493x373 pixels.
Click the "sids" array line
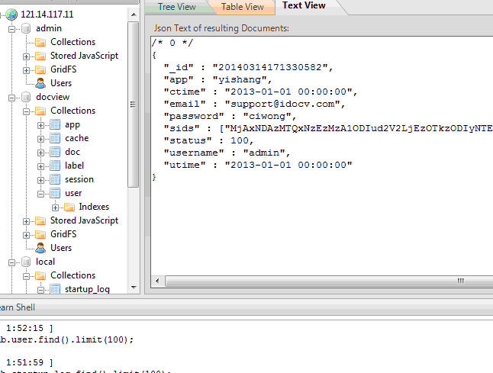328,128
